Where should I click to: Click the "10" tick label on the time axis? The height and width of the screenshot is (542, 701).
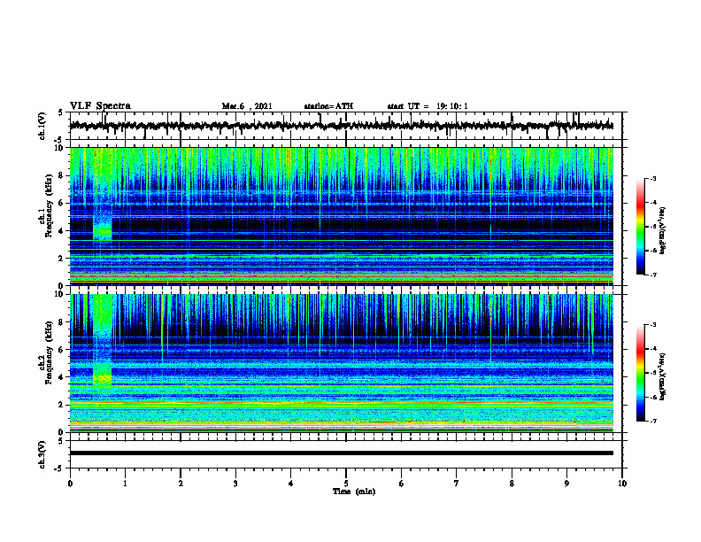coord(622,484)
